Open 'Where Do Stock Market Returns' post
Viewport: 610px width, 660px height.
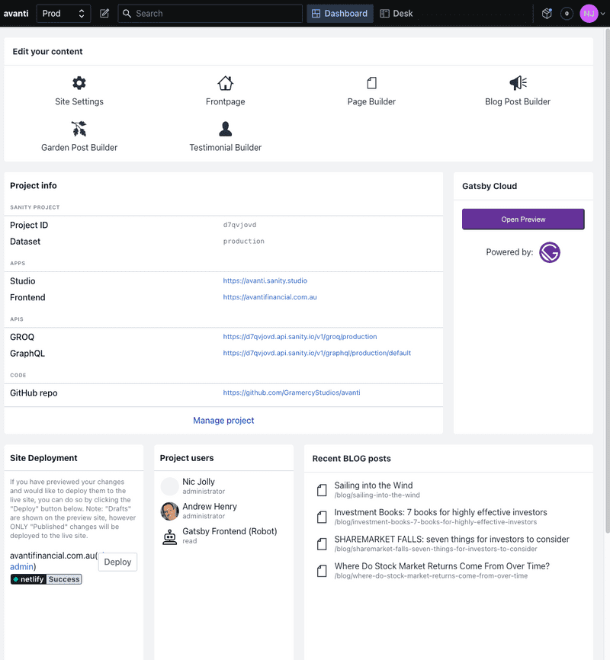(442, 566)
